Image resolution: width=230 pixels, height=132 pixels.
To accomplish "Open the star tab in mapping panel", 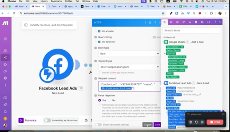I will (165, 22).
